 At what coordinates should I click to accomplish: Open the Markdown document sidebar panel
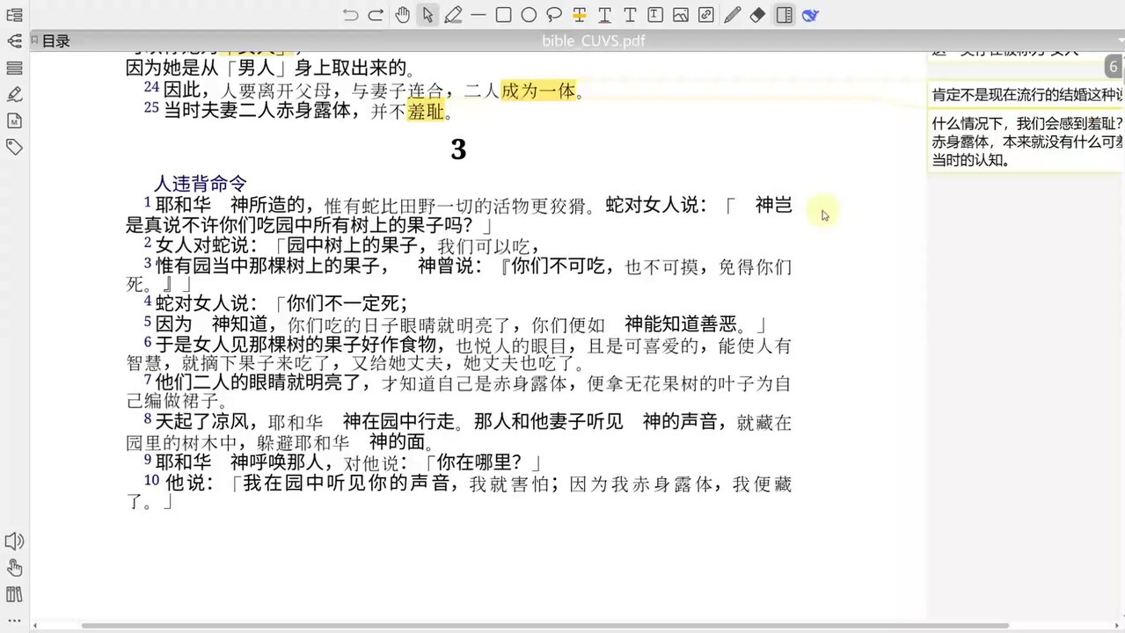click(14, 120)
